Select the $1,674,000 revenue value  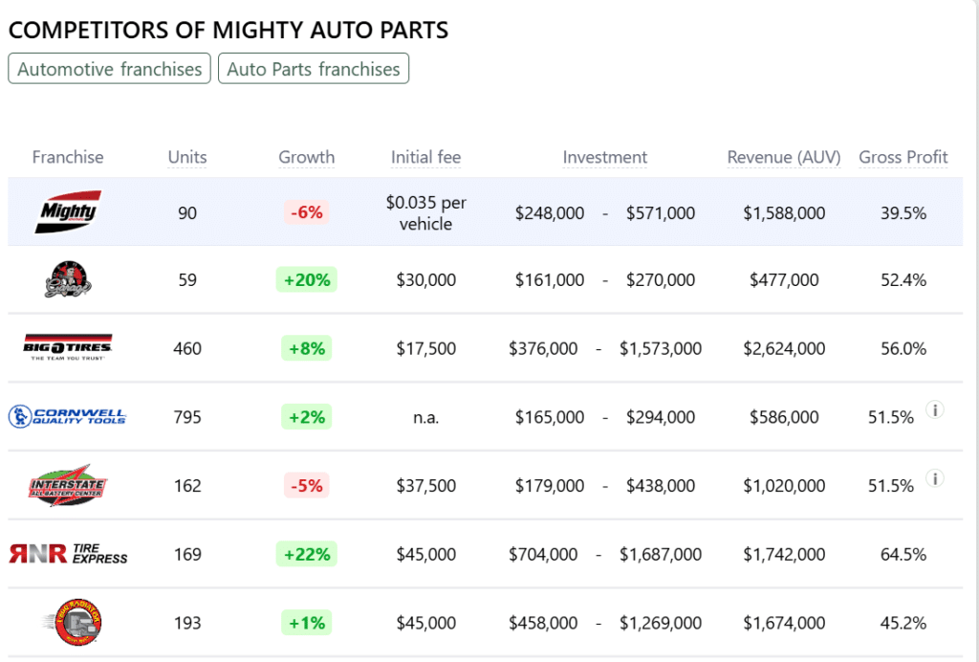[x=784, y=624]
